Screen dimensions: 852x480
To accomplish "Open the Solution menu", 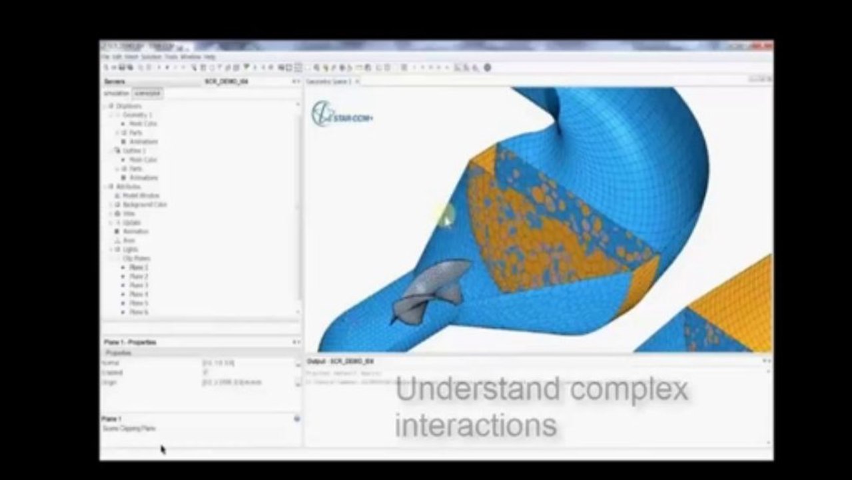I will coord(151,57).
